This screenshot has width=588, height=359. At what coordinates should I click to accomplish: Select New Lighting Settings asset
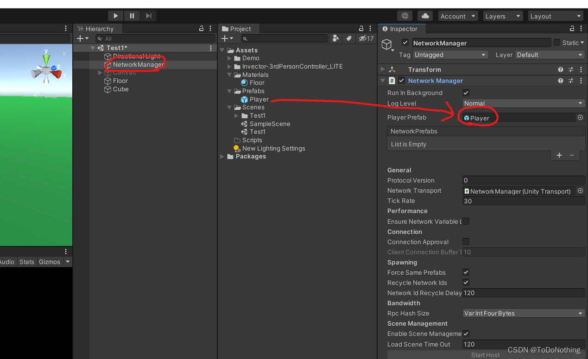[x=269, y=148]
